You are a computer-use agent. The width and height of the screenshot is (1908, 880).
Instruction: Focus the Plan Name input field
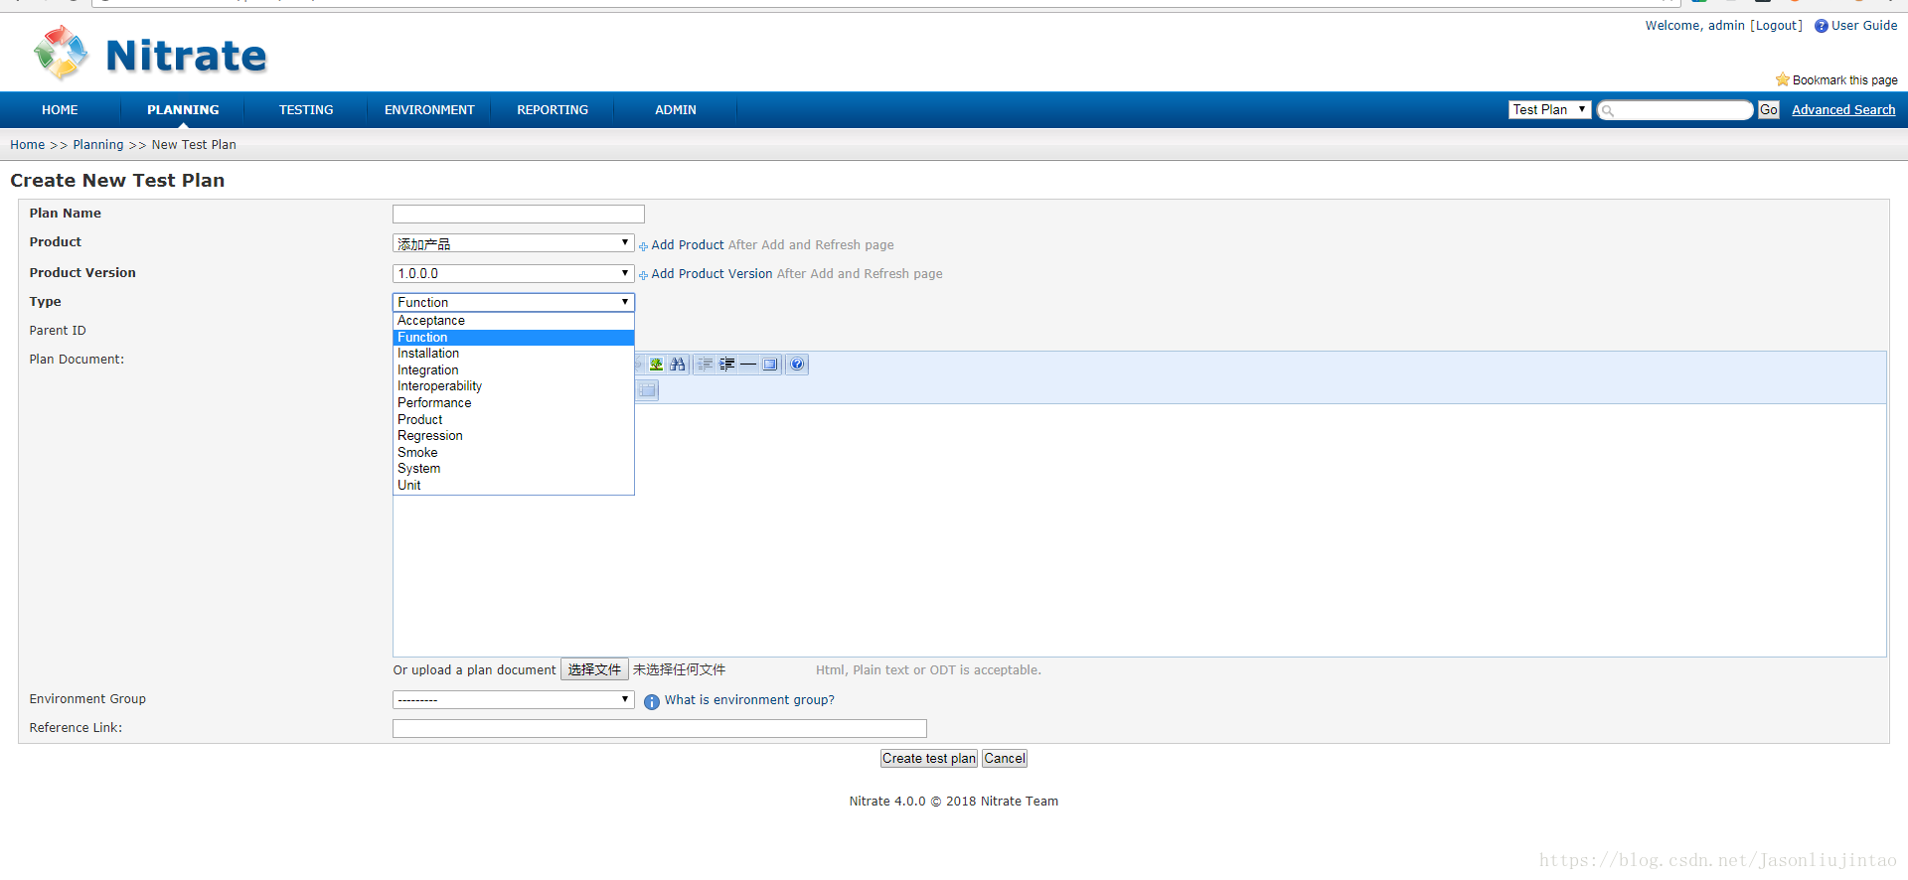(519, 215)
